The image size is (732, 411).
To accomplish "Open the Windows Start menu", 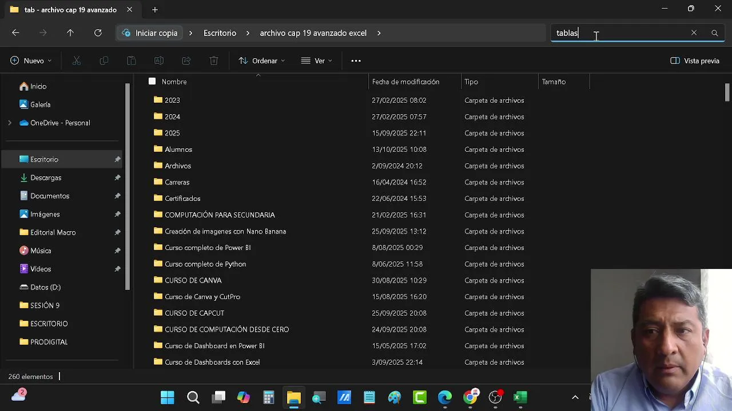I will click(168, 397).
